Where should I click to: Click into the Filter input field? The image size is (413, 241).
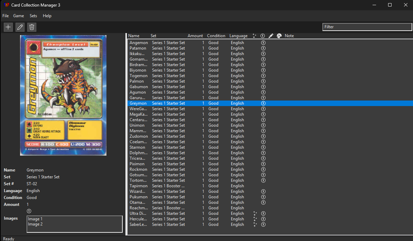(x=367, y=27)
